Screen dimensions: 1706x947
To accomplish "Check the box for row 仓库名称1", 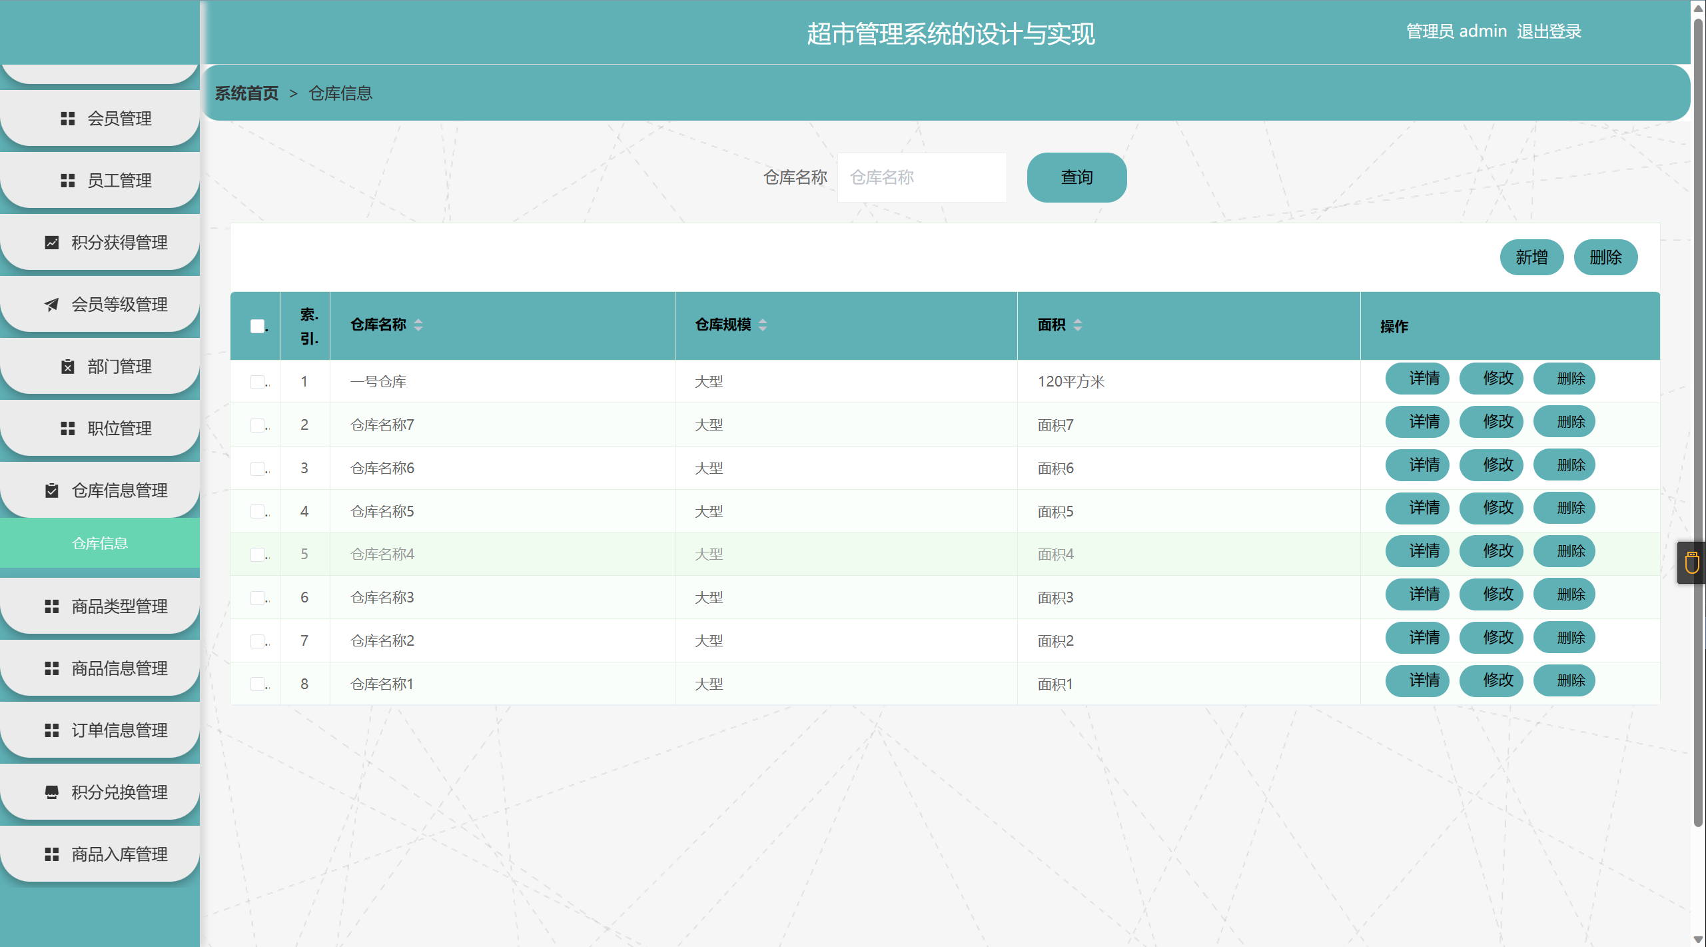I will point(257,684).
